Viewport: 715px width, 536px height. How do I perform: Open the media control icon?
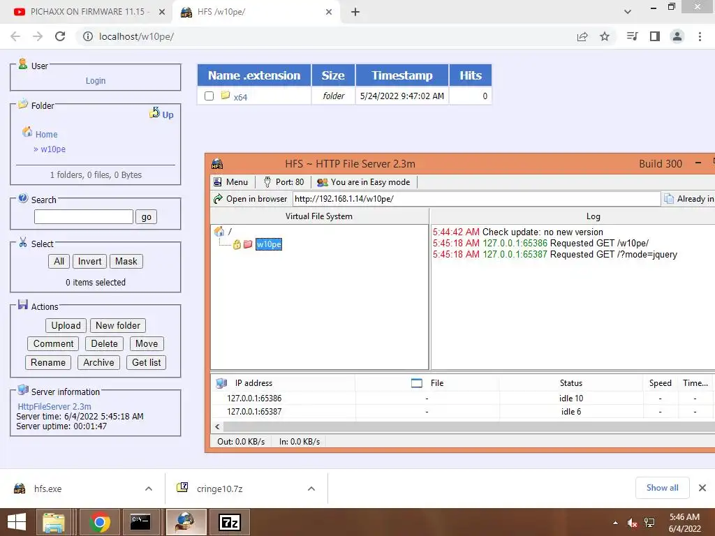632,36
